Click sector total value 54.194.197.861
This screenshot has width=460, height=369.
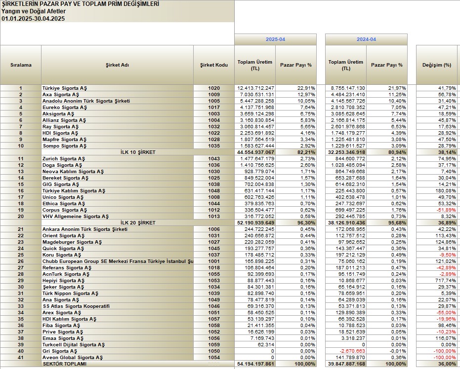point(255,364)
